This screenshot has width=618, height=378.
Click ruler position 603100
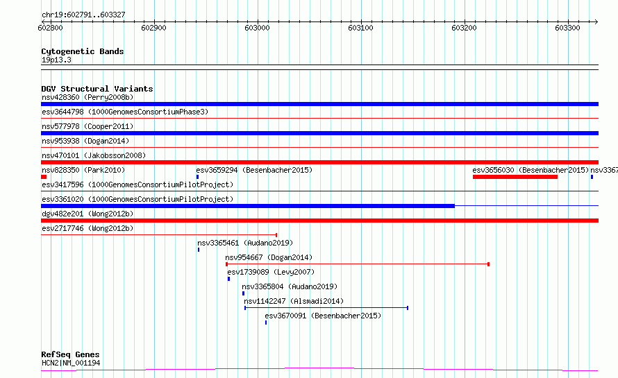point(360,28)
